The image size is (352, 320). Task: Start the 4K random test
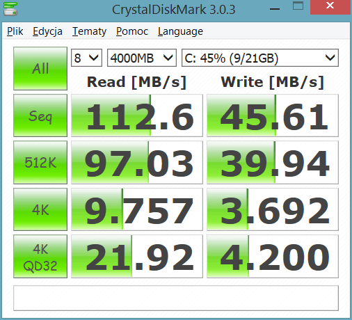point(40,209)
